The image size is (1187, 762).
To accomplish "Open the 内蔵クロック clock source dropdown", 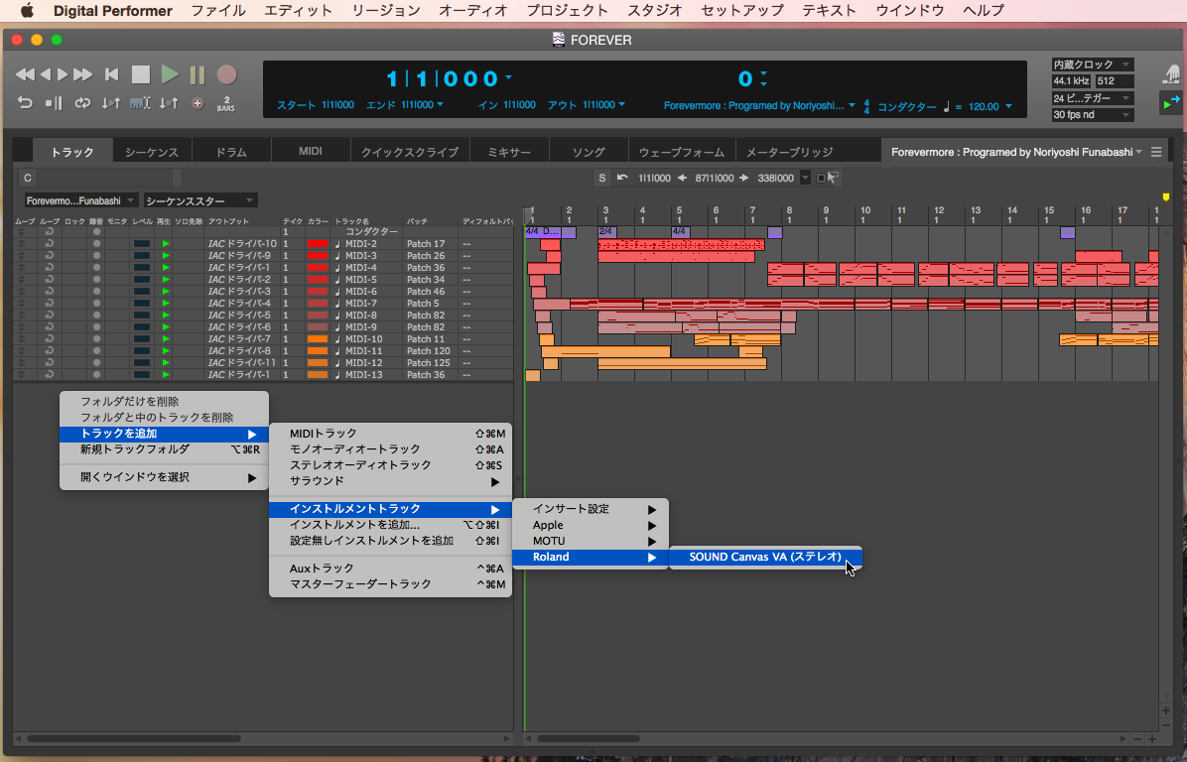I will [1092, 64].
